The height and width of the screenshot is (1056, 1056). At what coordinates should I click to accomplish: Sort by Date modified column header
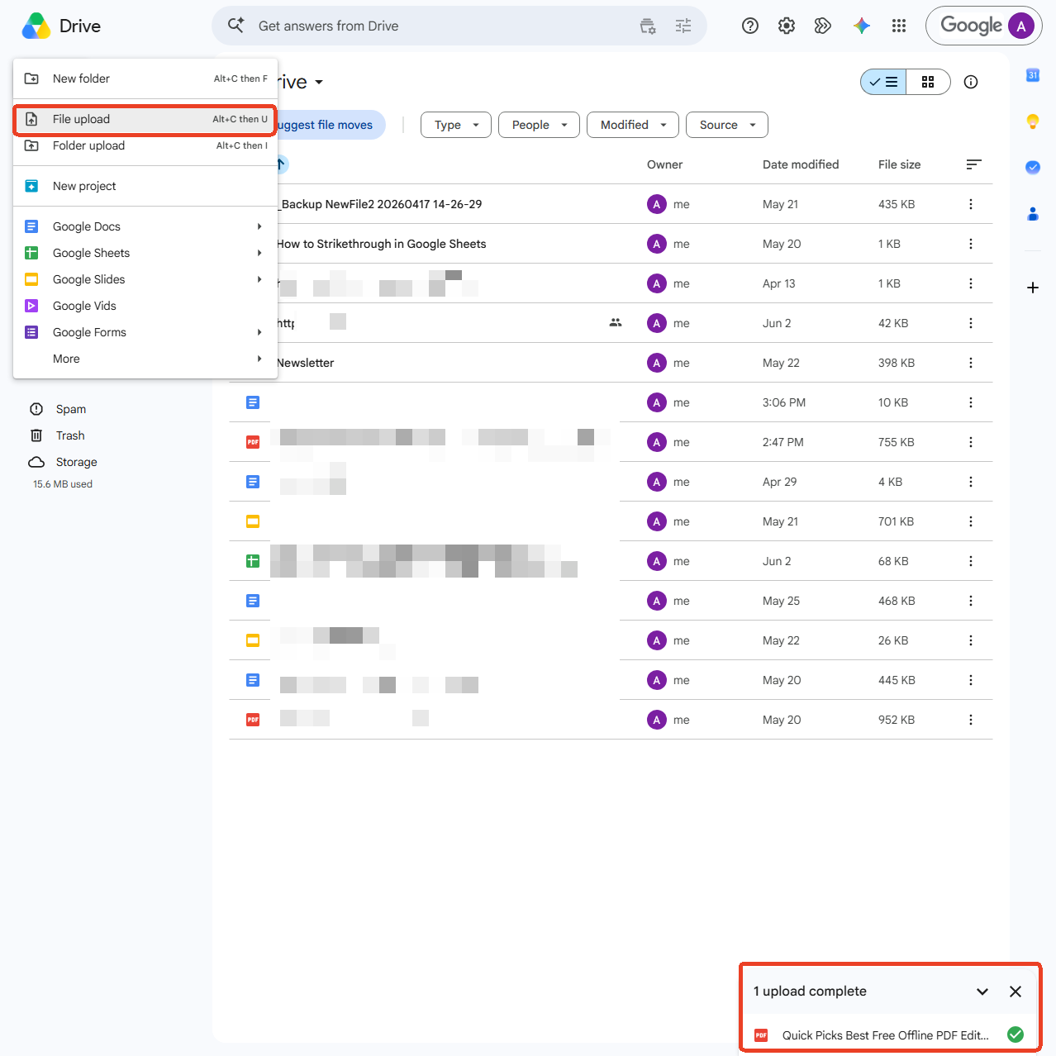[801, 164]
